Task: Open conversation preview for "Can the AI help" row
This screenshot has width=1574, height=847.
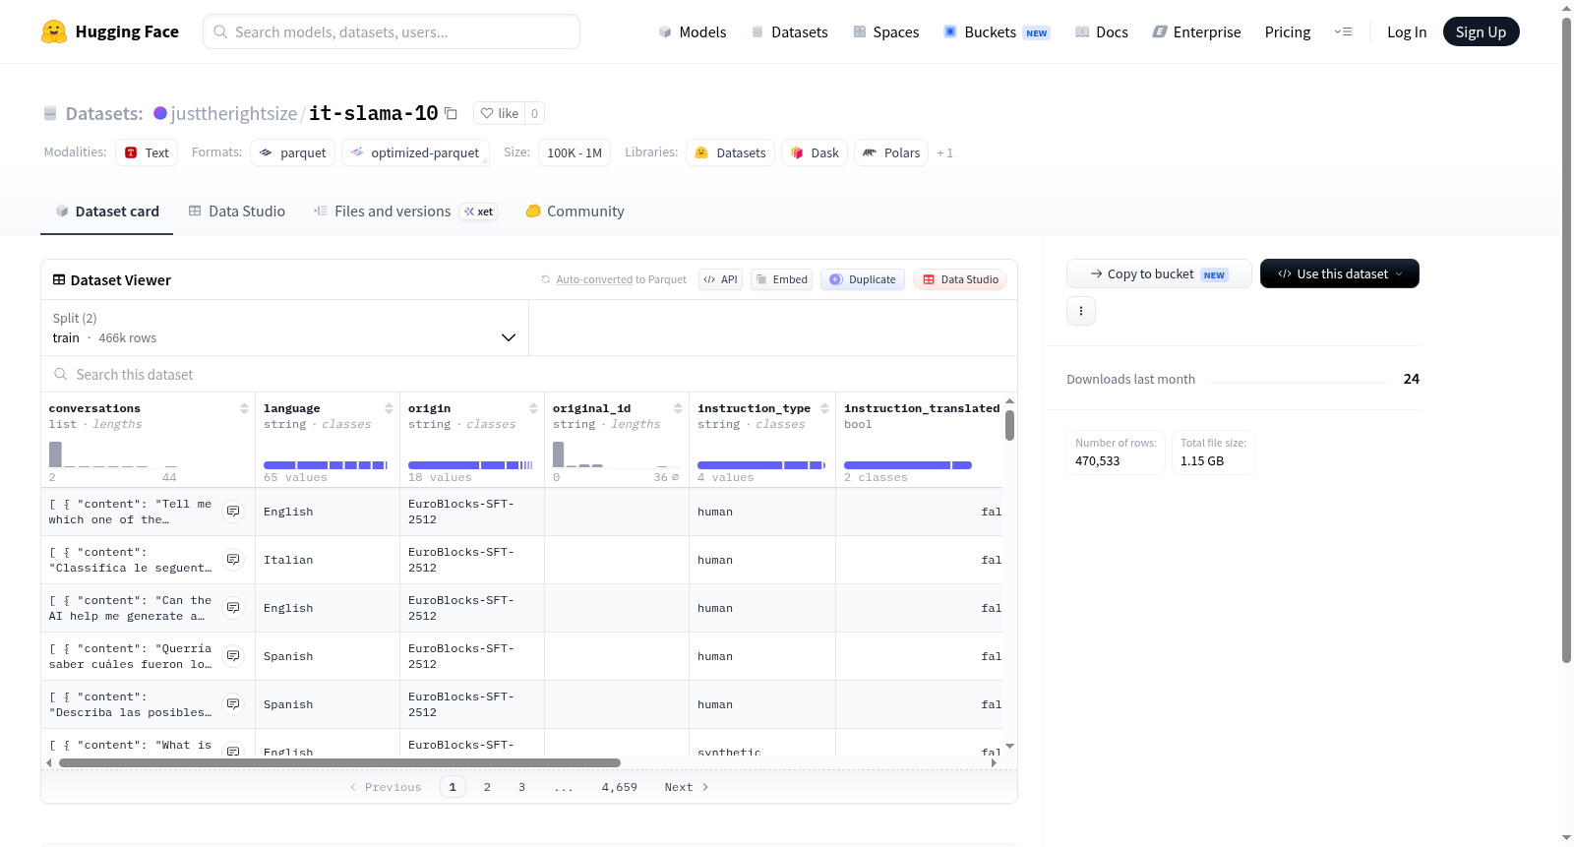Action: (233, 608)
